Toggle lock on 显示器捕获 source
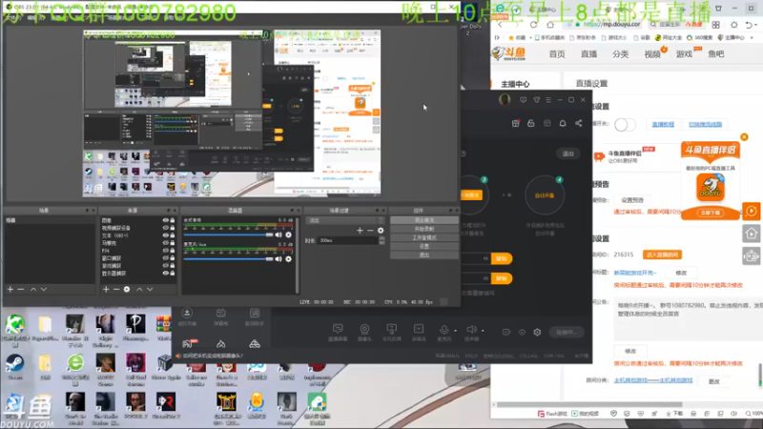This screenshot has height=429, width=763. 173,273
